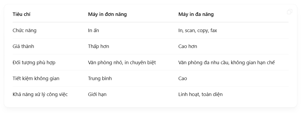Click the 'Cao' cell in space-saving row
Image resolution: width=302 pixels, height=113 pixels.
pos(183,79)
